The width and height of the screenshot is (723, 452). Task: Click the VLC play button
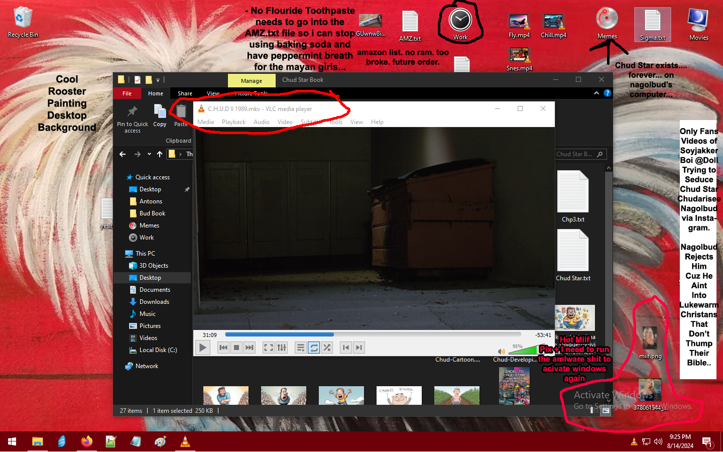202,348
